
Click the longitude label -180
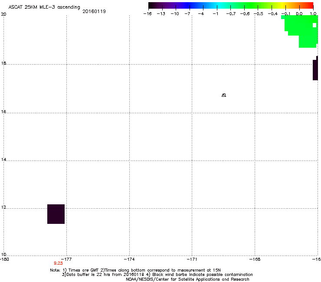click(x=4, y=259)
